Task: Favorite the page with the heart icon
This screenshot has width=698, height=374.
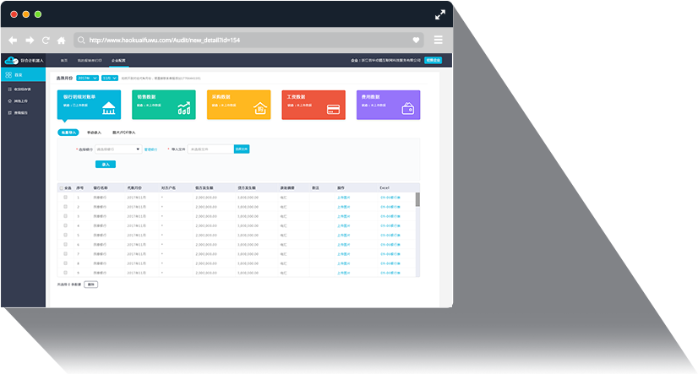Action: point(416,40)
